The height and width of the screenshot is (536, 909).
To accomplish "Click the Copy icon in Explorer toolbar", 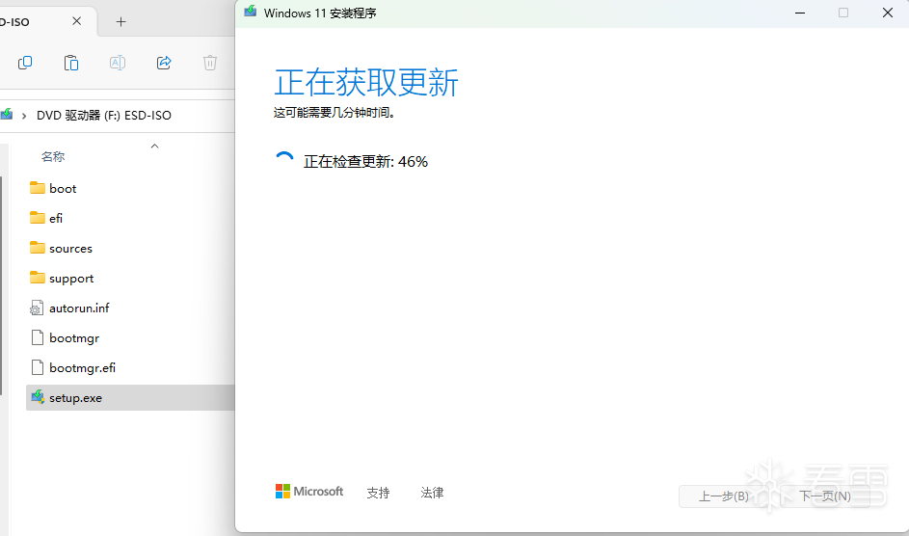I will [25, 63].
